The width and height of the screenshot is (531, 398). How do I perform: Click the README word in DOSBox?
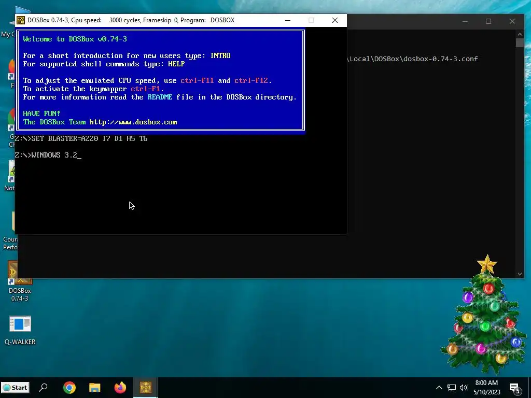(x=160, y=97)
